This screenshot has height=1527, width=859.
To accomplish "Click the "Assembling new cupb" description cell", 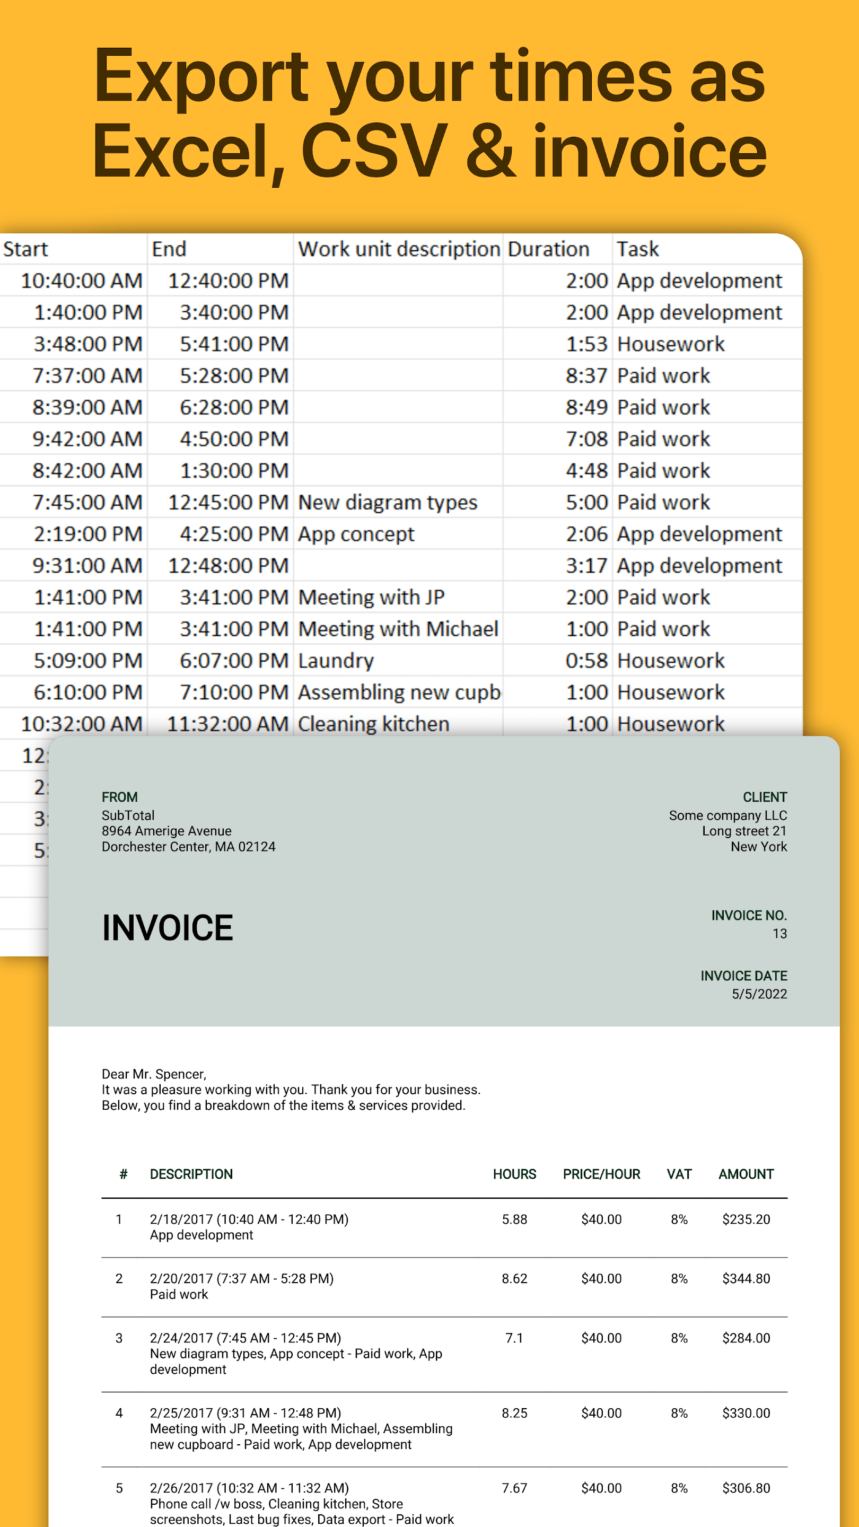I will tap(400, 692).
